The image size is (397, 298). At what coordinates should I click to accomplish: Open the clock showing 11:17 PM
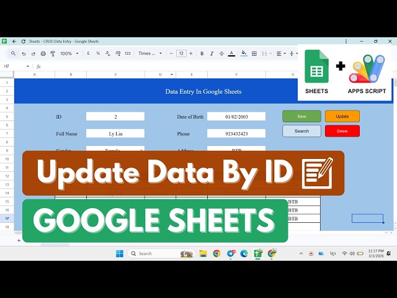(376, 253)
